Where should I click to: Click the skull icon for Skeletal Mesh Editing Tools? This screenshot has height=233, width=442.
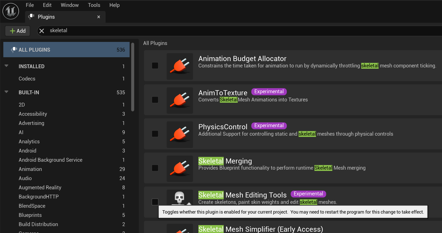(x=179, y=198)
